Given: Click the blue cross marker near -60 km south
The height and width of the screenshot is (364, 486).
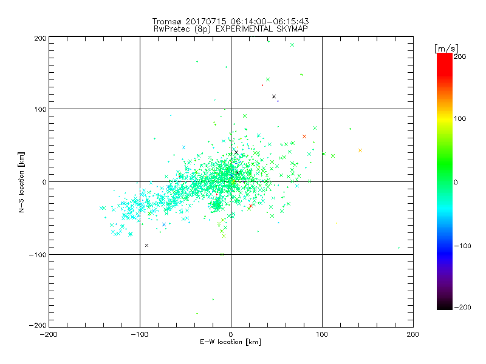Looking at the screenshot, I should pyautogui.click(x=164, y=224).
